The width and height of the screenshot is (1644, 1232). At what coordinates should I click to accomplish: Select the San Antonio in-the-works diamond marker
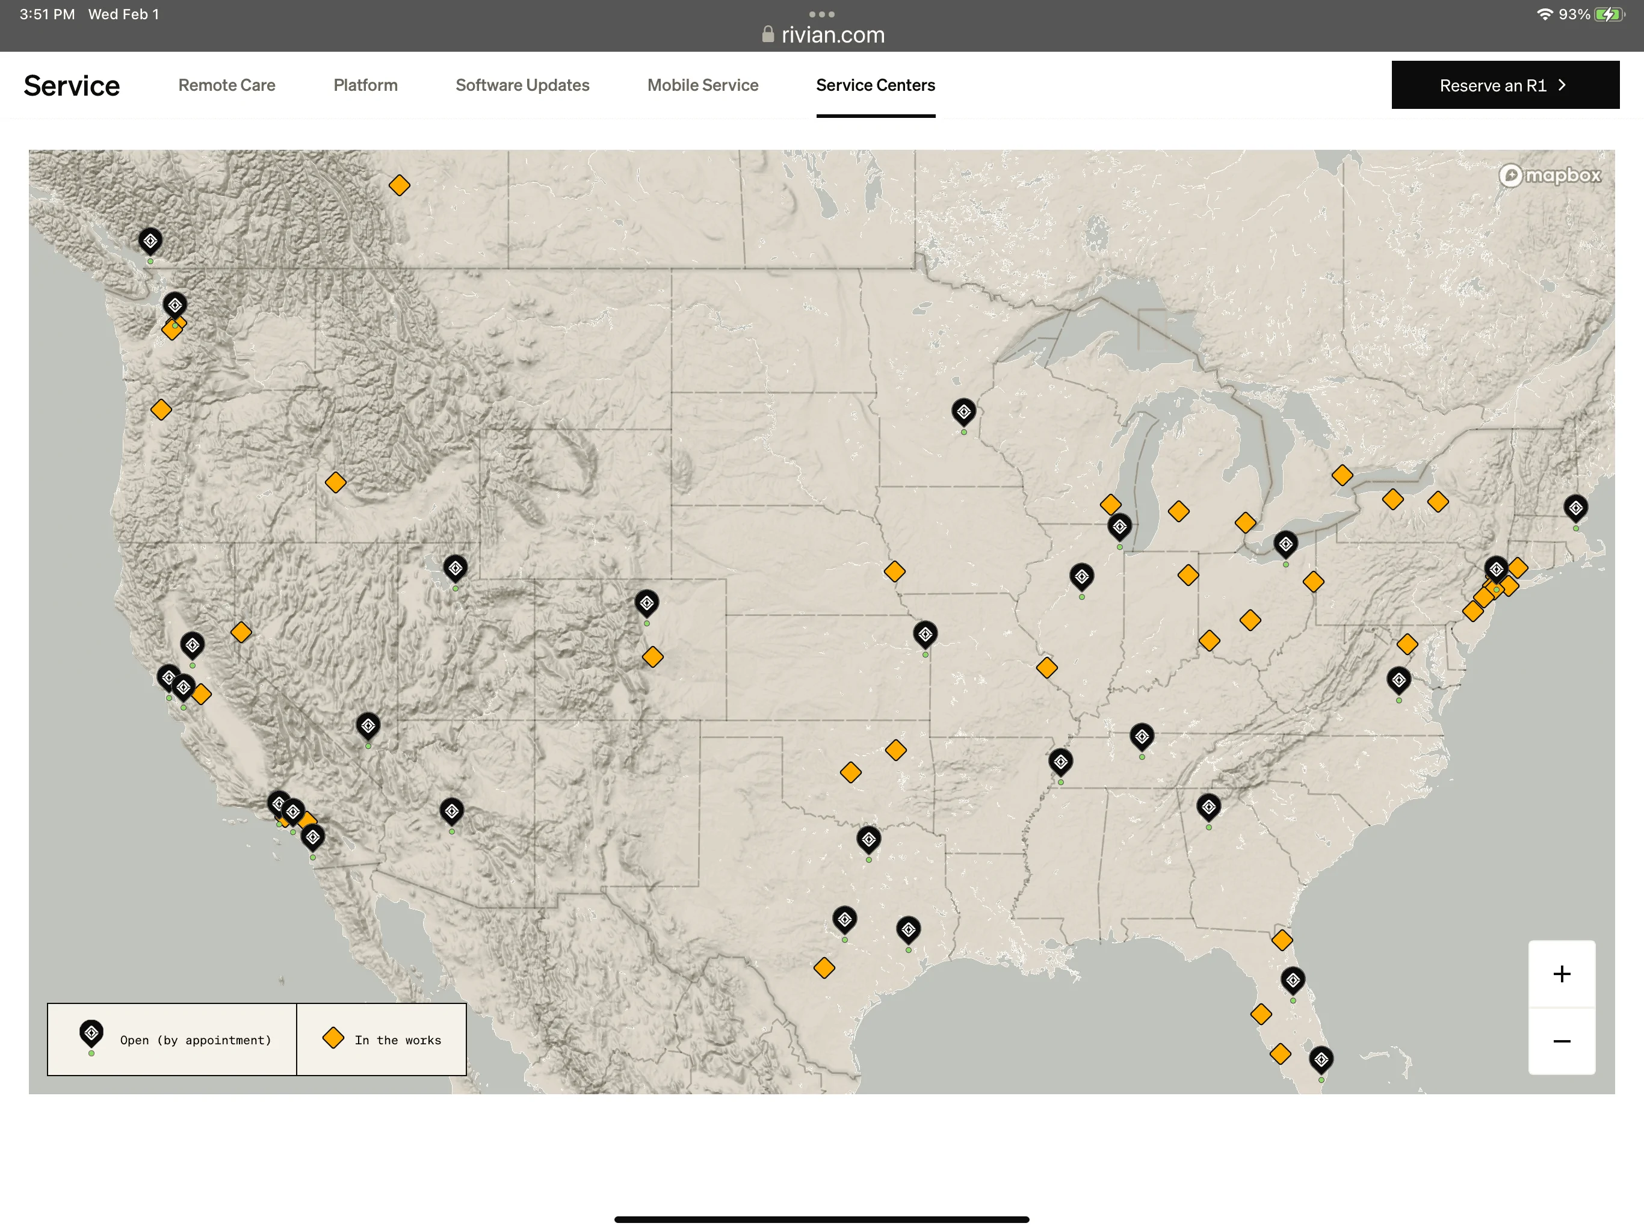tap(823, 967)
